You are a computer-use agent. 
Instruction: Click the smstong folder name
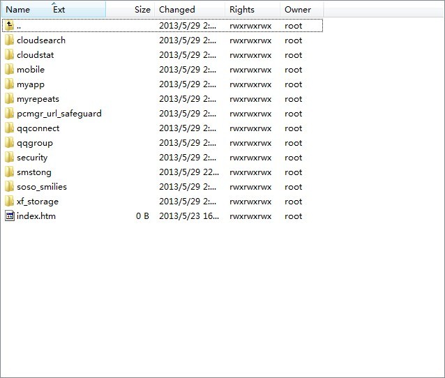[x=34, y=172]
